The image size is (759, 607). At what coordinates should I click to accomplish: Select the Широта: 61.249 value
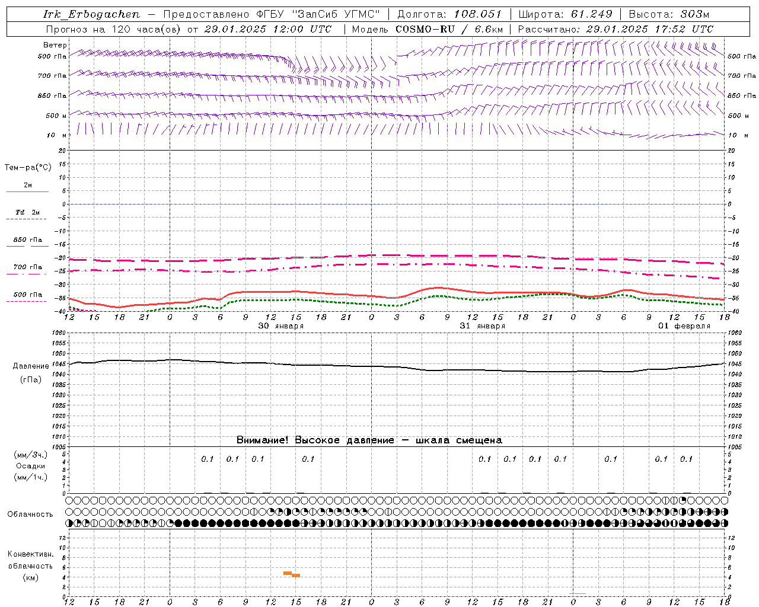[566, 14]
